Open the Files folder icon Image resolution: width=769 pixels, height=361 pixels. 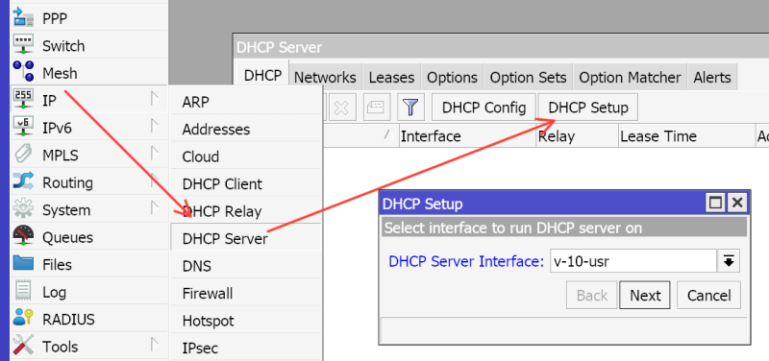point(23,264)
